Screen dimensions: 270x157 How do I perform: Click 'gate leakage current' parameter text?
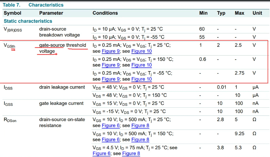(x=61, y=103)
